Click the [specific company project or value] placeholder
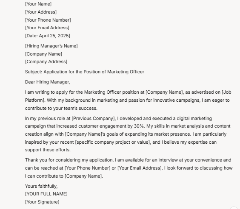The width and height of the screenshot is (240, 209). tap(113, 142)
